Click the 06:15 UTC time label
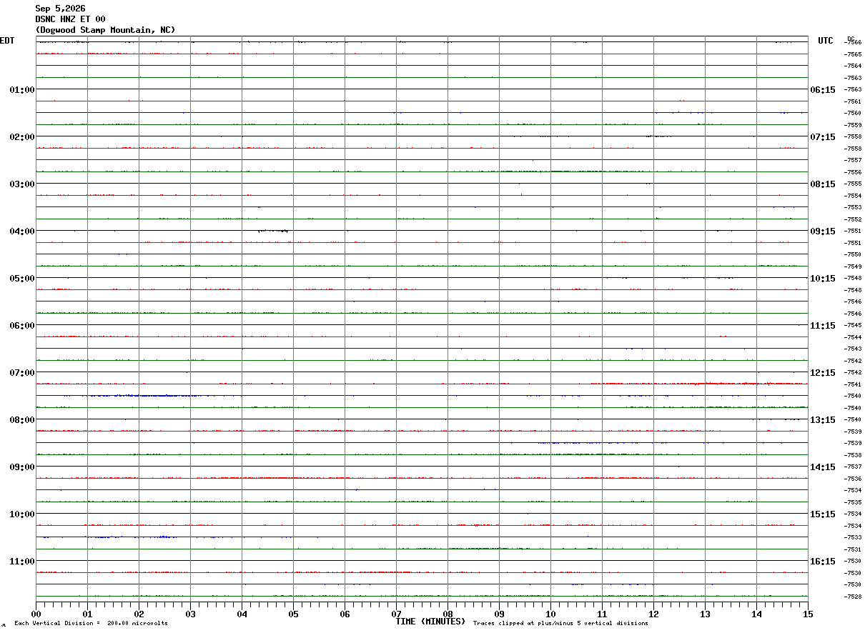 tap(822, 90)
